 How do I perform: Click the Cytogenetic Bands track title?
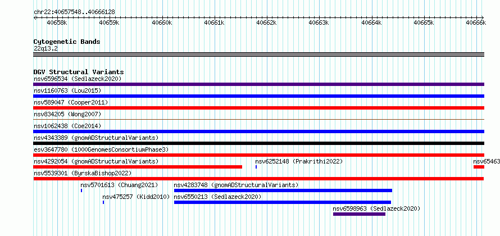pyautogui.click(x=67, y=42)
